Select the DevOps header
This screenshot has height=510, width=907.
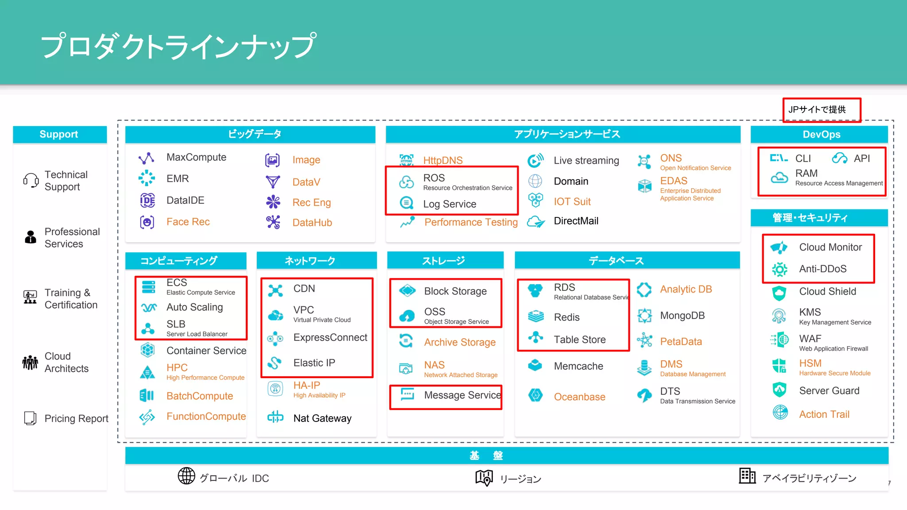(x=819, y=134)
